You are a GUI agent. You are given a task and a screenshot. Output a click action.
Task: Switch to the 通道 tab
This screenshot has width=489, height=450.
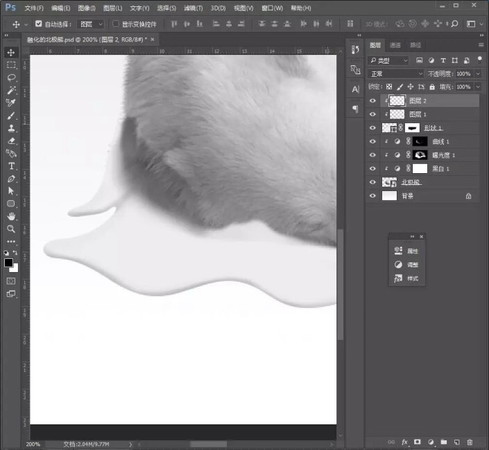pos(395,45)
